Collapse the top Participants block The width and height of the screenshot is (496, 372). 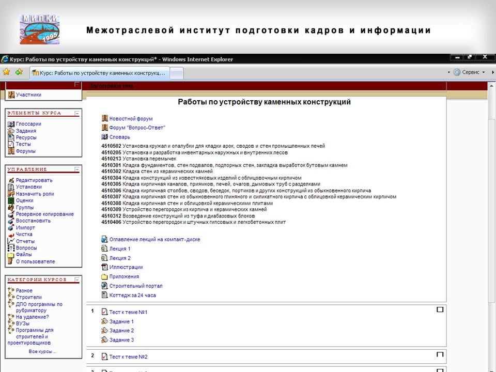tap(77, 84)
